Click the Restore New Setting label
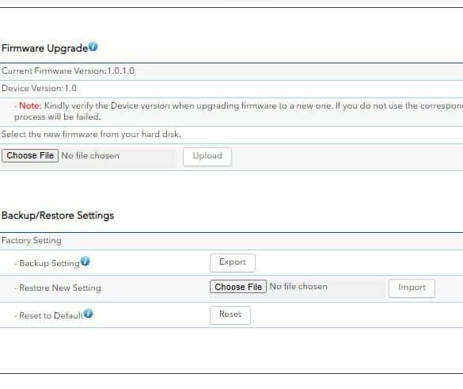The height and width of the screenshot is (389, 463). 60,288
